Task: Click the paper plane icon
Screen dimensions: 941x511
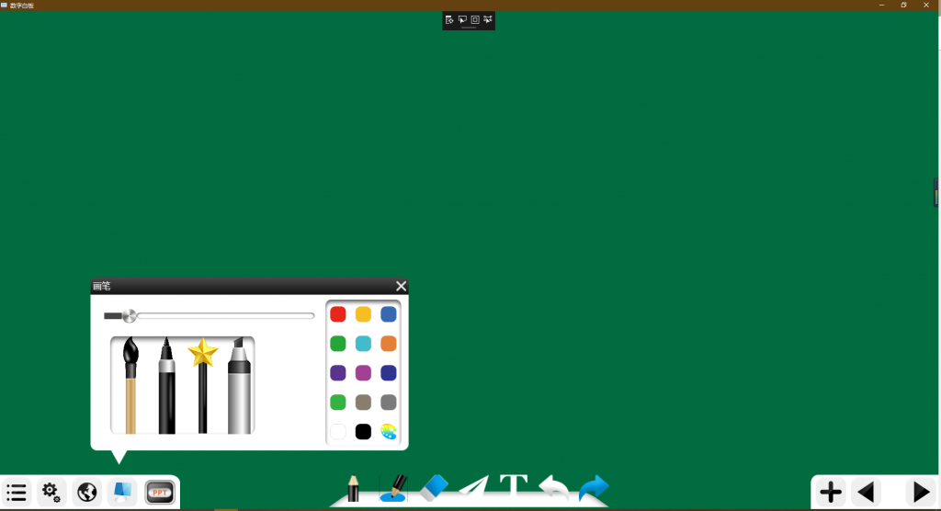Action: point(473,487)
